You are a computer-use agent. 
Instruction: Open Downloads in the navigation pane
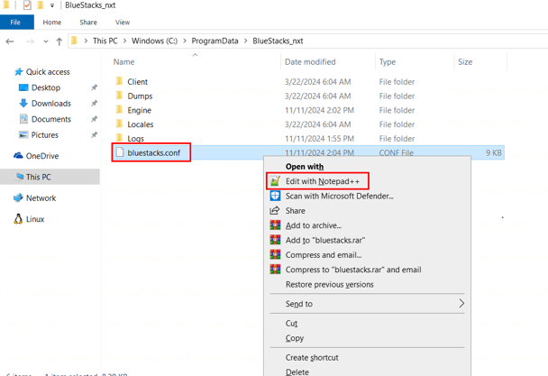pyautogui.click(x=45, y=103)
